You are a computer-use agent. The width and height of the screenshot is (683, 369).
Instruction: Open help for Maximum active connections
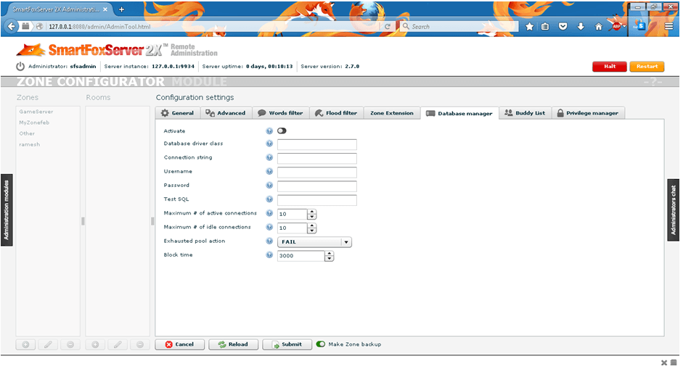pyautogui.click(x=269, y=213)
